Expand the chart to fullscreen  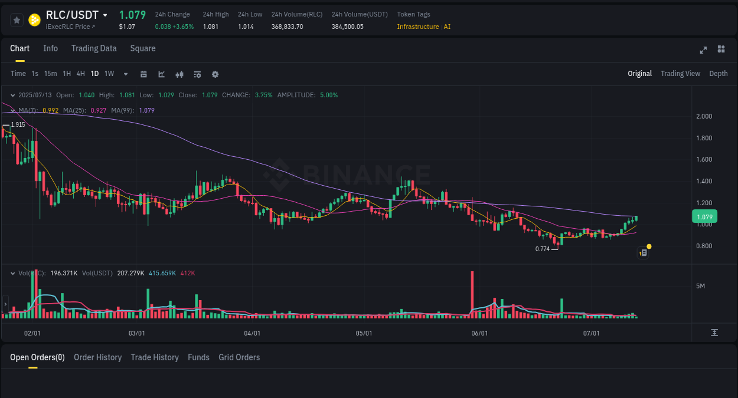click(x=703, y=50)
